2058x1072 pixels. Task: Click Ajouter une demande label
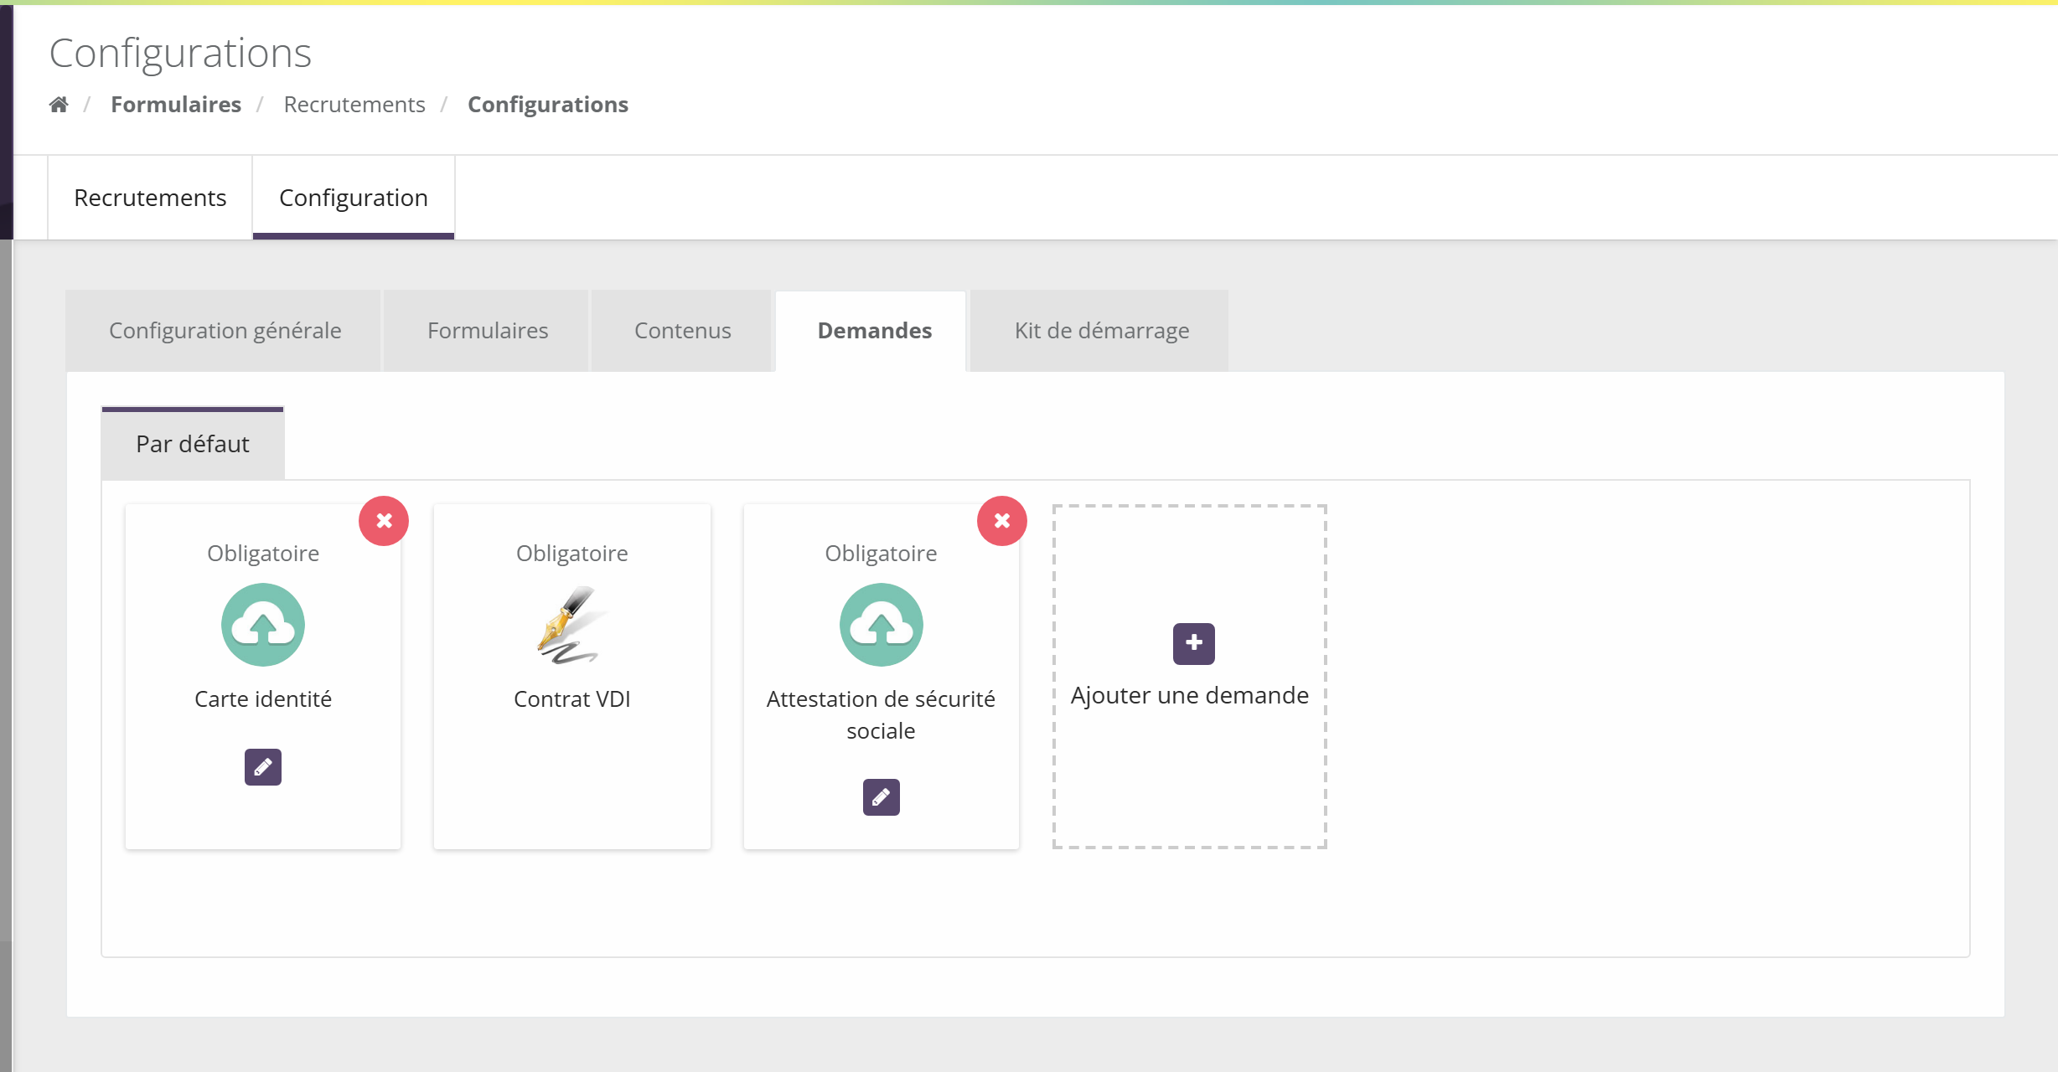click(1190, 695)
